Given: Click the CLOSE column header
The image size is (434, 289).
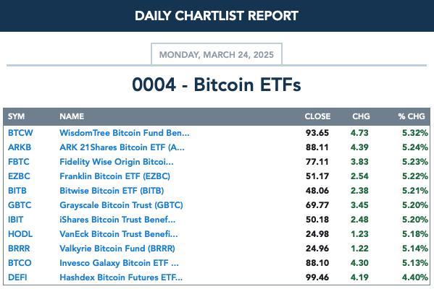Looking at the screenshot, I should (x=317, y=116).
